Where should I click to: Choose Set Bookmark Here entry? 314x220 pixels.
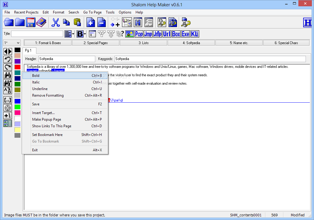pyautogui.click(x=65, y=134)
